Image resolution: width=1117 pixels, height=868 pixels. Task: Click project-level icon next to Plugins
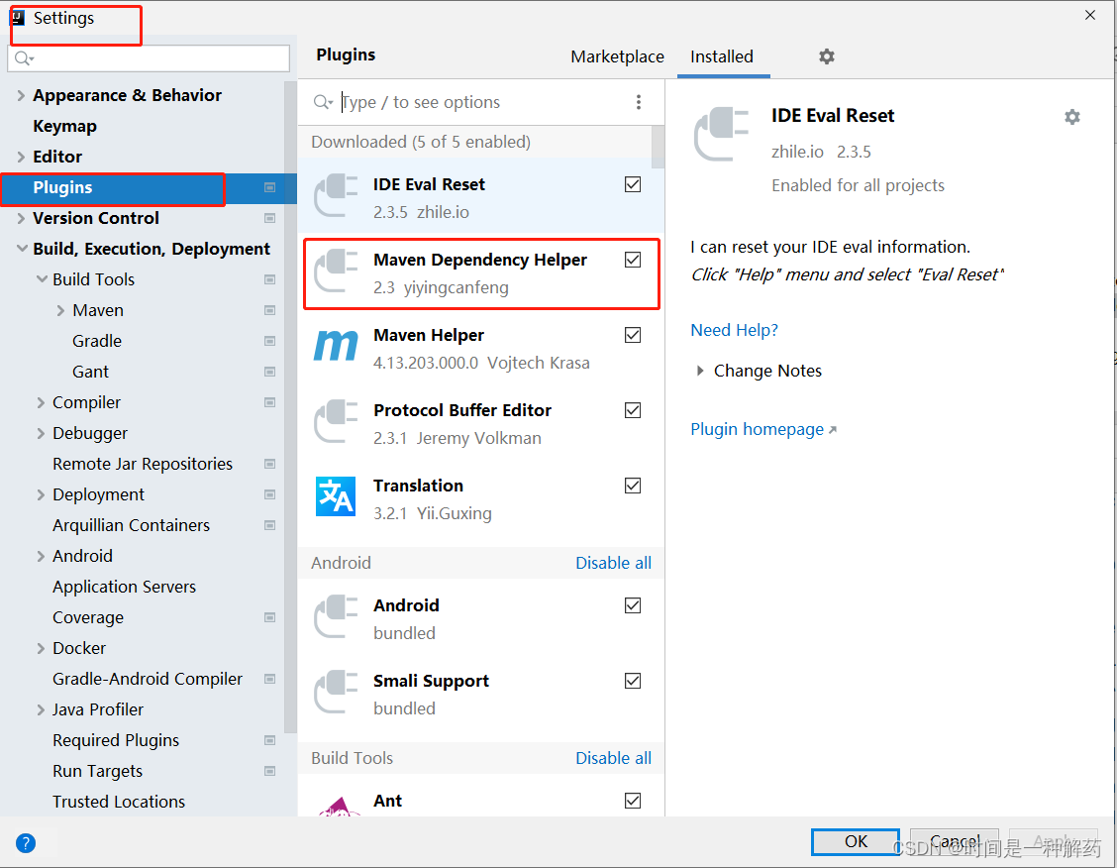click(x=270, y=187)
